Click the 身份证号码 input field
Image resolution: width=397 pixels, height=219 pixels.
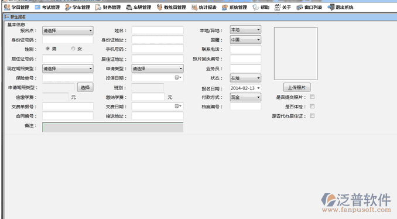(67, 40)
